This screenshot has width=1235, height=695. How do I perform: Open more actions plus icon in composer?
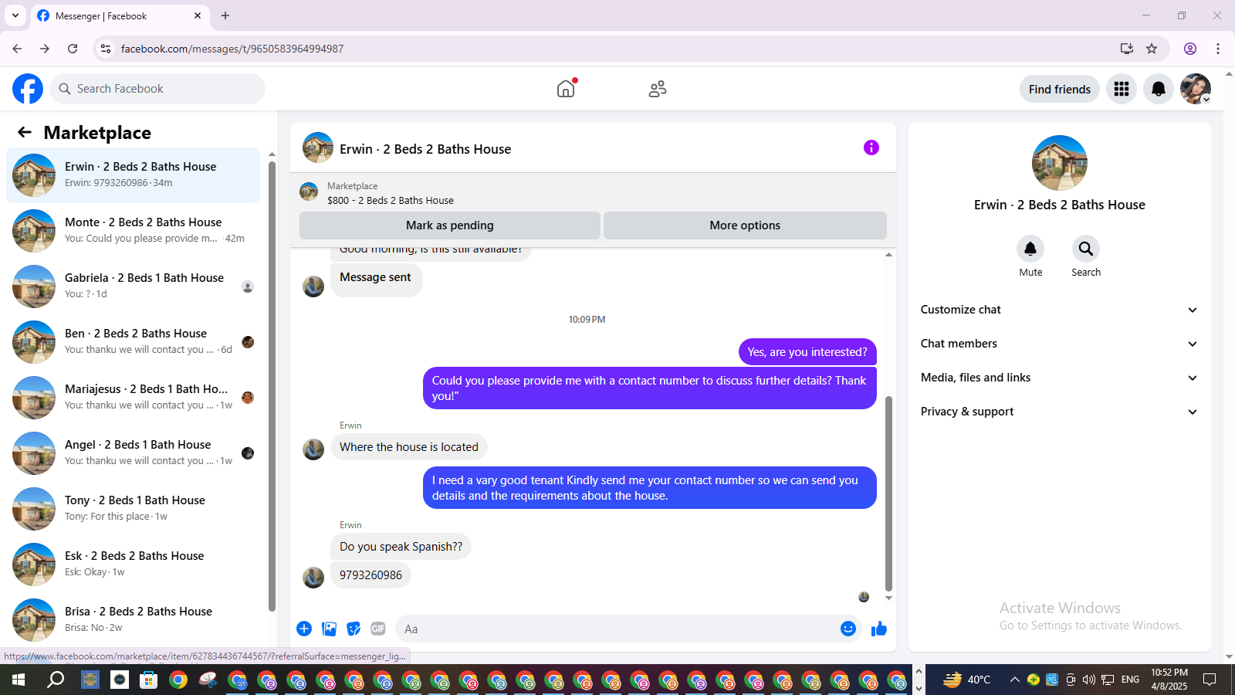click(304, 629)
